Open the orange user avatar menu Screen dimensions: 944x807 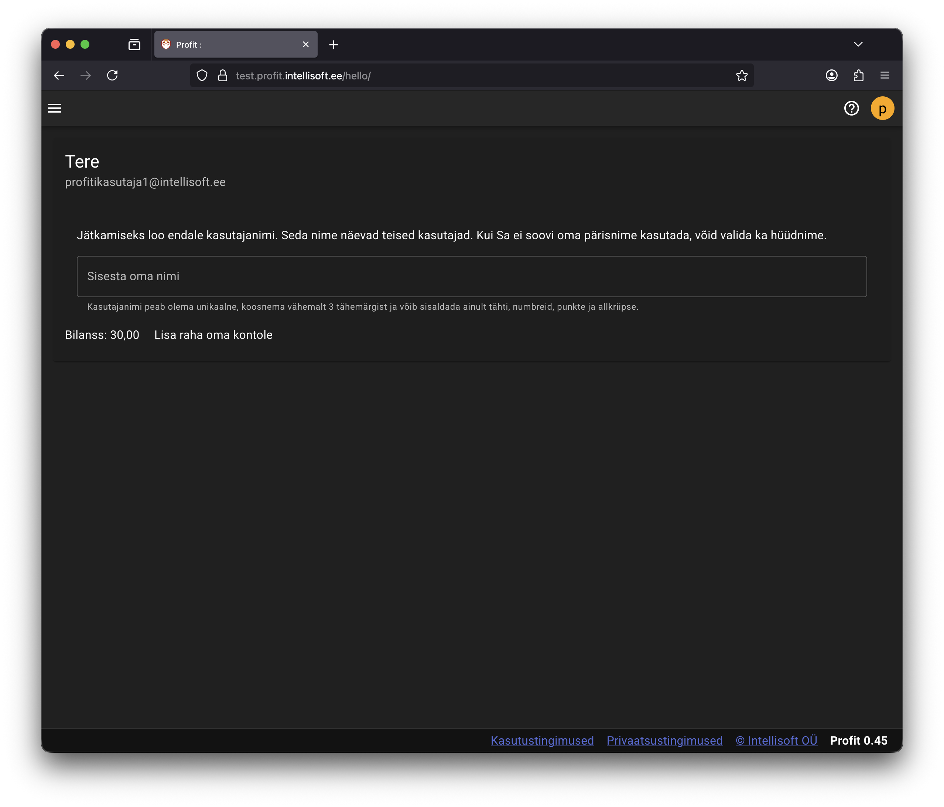[882, 109]
